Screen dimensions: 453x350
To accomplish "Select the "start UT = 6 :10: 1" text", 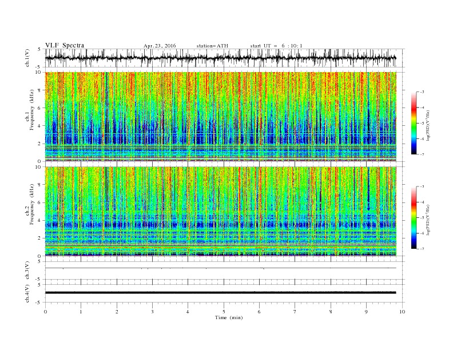I will tap(276, 46).
